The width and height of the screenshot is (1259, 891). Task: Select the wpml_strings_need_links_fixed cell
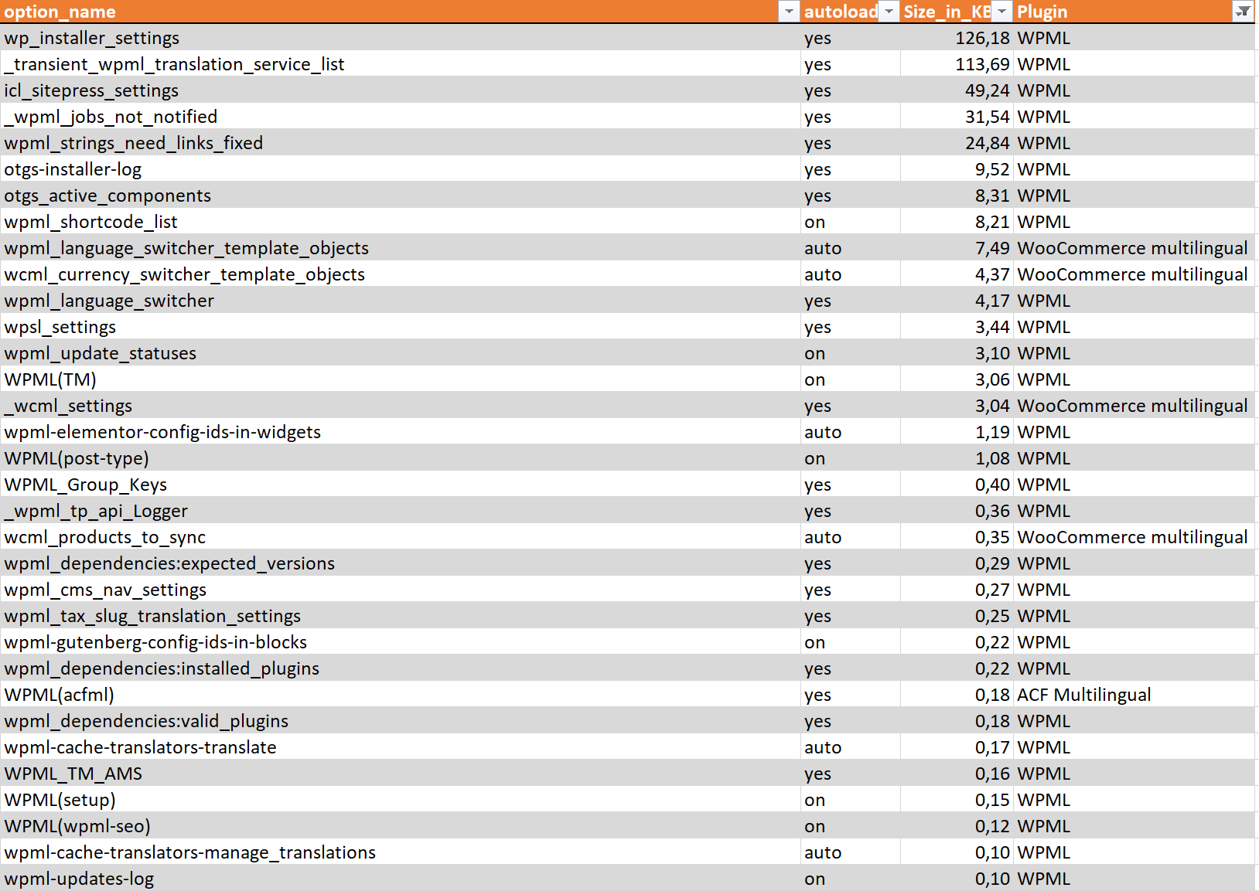(x=401, y=143)
